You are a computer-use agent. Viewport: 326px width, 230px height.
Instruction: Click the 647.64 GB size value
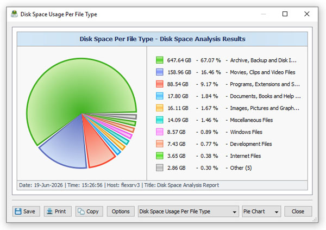[179, 60]
